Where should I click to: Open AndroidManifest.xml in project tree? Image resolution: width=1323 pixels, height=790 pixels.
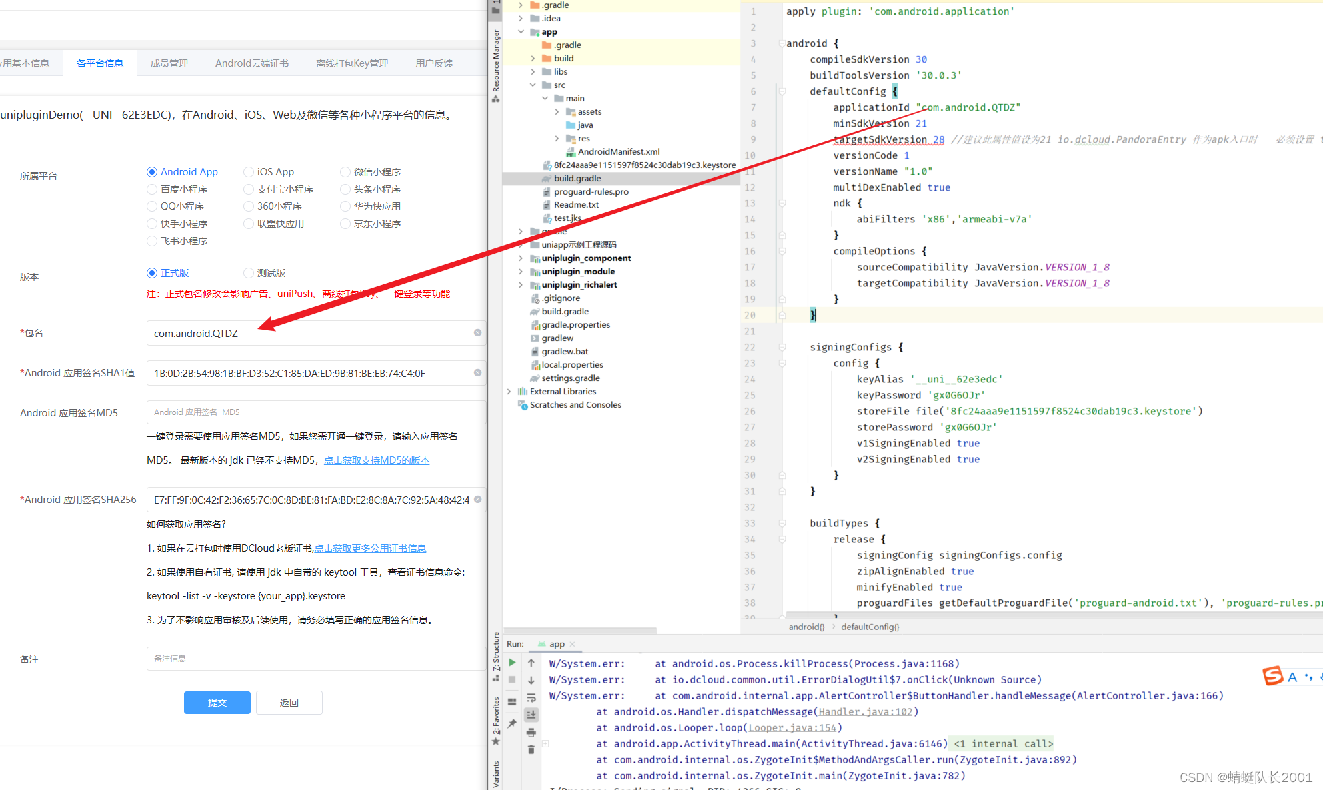(619, 151)
